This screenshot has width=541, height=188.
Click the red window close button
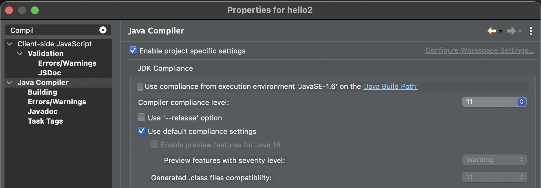pos(9,10)
